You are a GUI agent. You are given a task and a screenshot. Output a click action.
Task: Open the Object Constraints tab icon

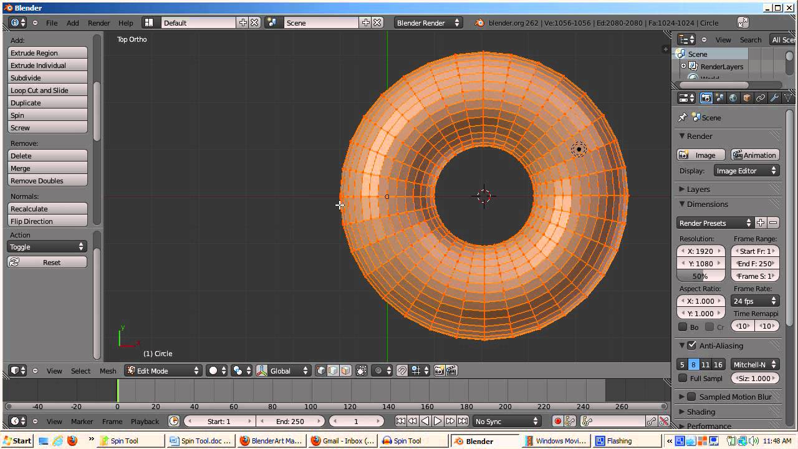761,98
